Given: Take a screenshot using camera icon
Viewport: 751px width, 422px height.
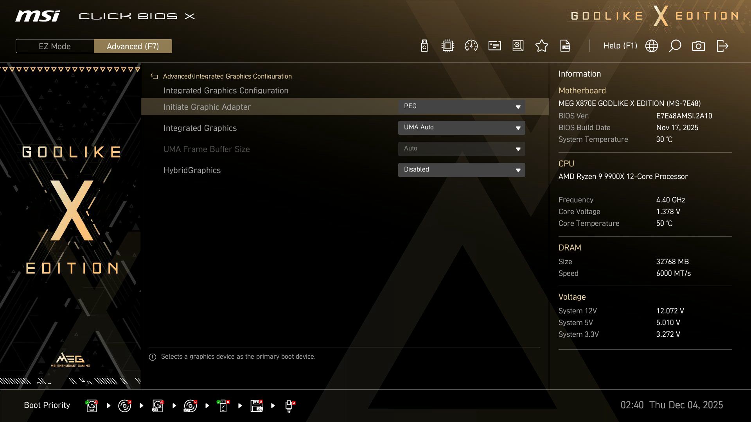Looking at the screenshot, I should point(699,46).
